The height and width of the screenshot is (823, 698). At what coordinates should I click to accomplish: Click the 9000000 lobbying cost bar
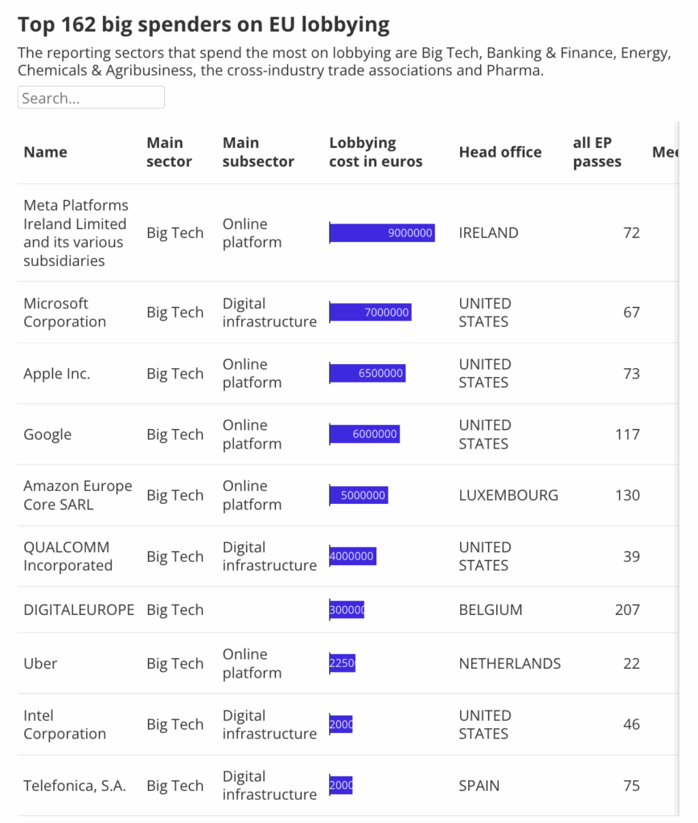pos(382,233)
